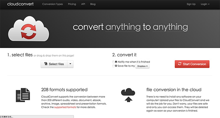Click the 'file conversion in the cloud' heading

click(x=174, y=90)
